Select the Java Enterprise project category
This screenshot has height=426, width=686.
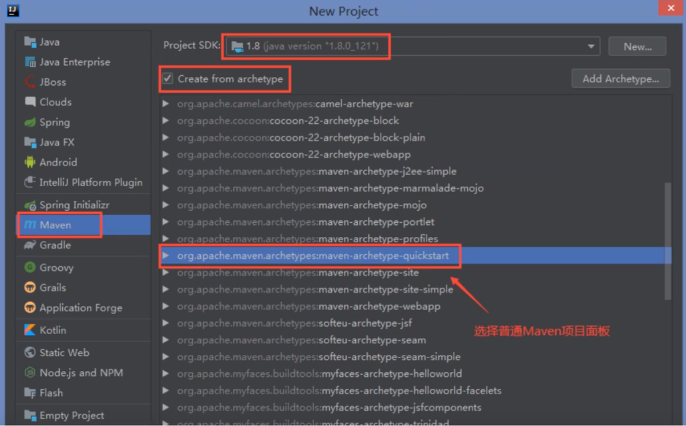click(83, 62)
